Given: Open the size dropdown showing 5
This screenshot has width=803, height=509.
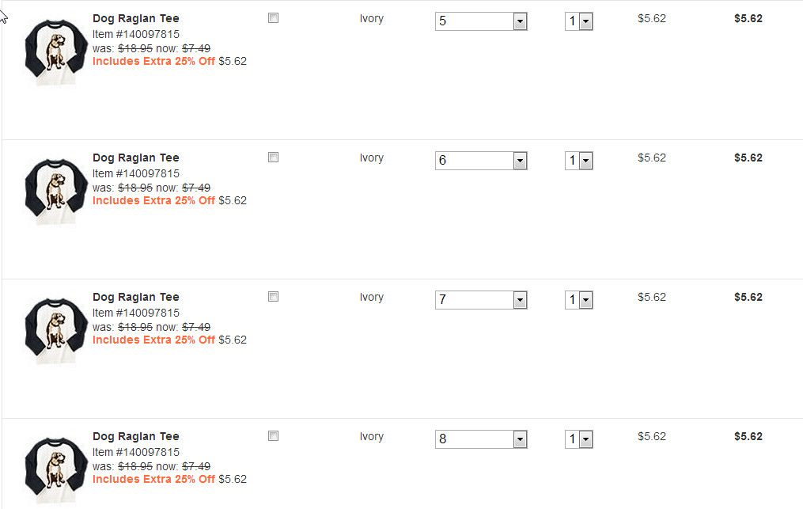Looking at the screenshot, I should tap(481, 21).
